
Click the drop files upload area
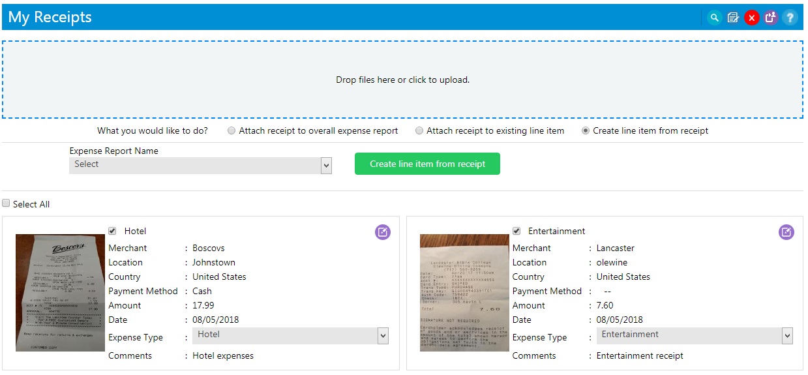pos(402,80)
